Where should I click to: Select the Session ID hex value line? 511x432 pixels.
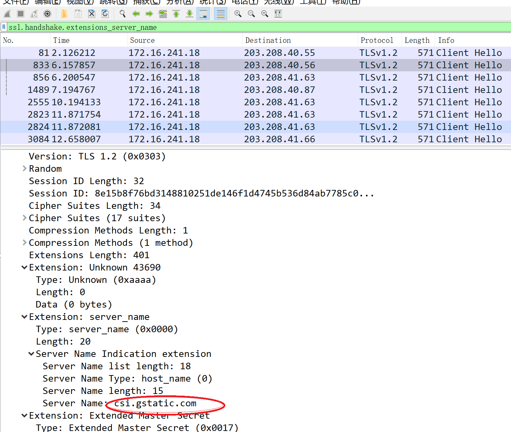[x=201, y=193]
